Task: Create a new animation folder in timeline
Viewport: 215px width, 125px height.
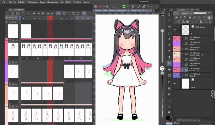Action: coord(64,13)
